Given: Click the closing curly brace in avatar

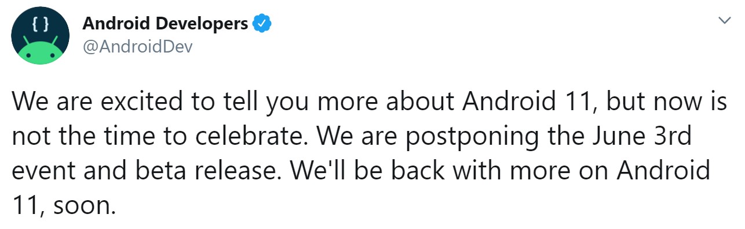Looking at the screenshot, I should coord(45,25).
